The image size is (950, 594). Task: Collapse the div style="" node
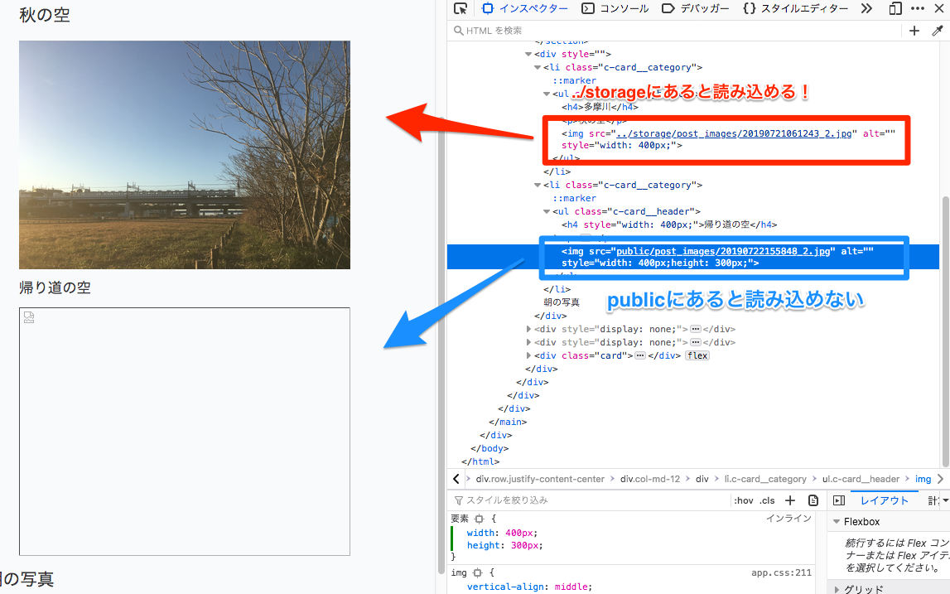tap(528, 54)
